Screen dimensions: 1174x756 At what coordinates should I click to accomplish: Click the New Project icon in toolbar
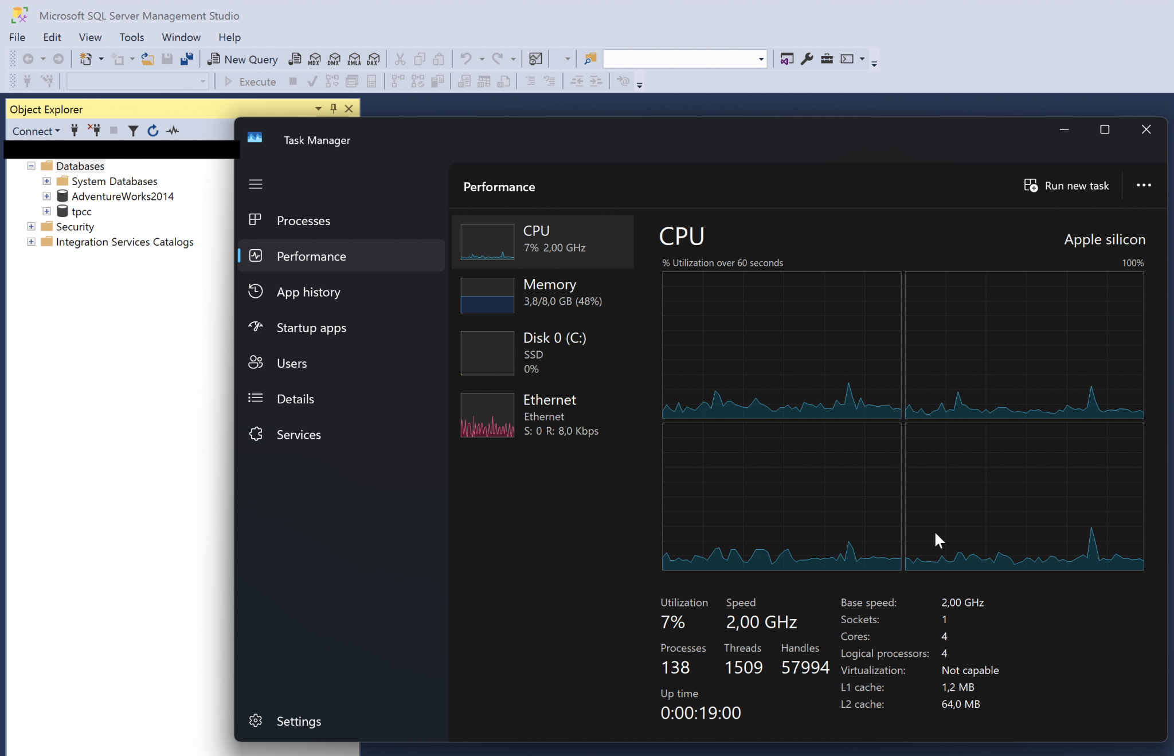point(86,59)
